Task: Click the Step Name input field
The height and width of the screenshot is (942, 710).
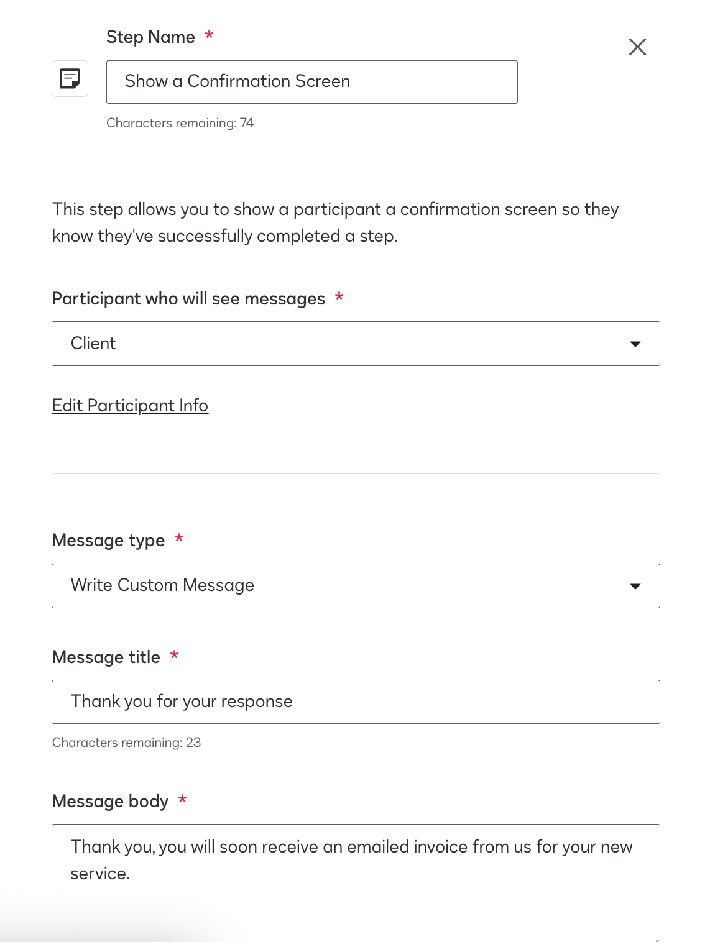Action: pos(311,82)
